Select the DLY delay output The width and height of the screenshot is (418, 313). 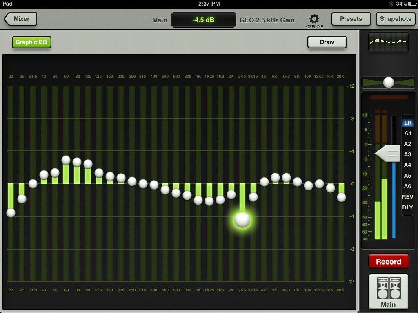408,207
